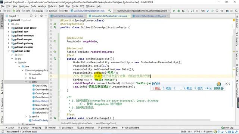Open the TODO tool window
Screen dimensions: 239x134
(x=23, y=128)
